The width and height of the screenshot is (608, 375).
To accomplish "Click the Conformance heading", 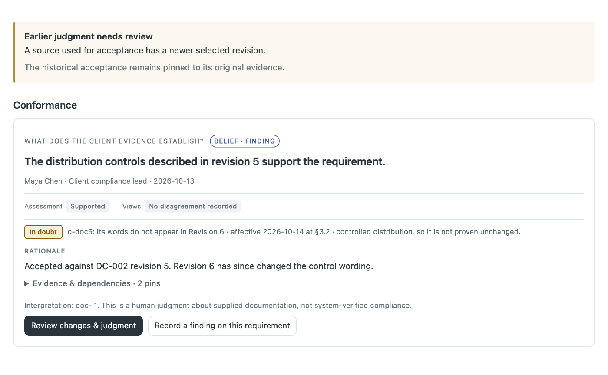I will coord(45,105).
